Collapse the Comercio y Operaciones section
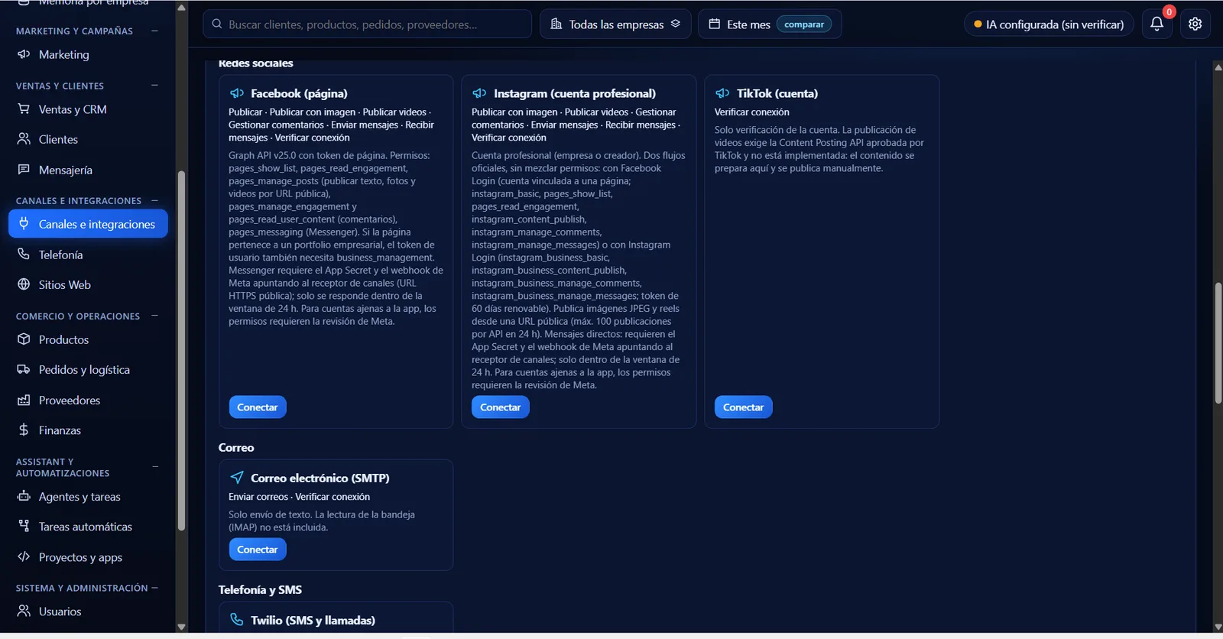 tap(154, 316)
